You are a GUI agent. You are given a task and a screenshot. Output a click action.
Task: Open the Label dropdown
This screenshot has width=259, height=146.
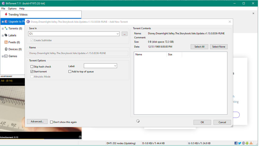tap(115, 66)
